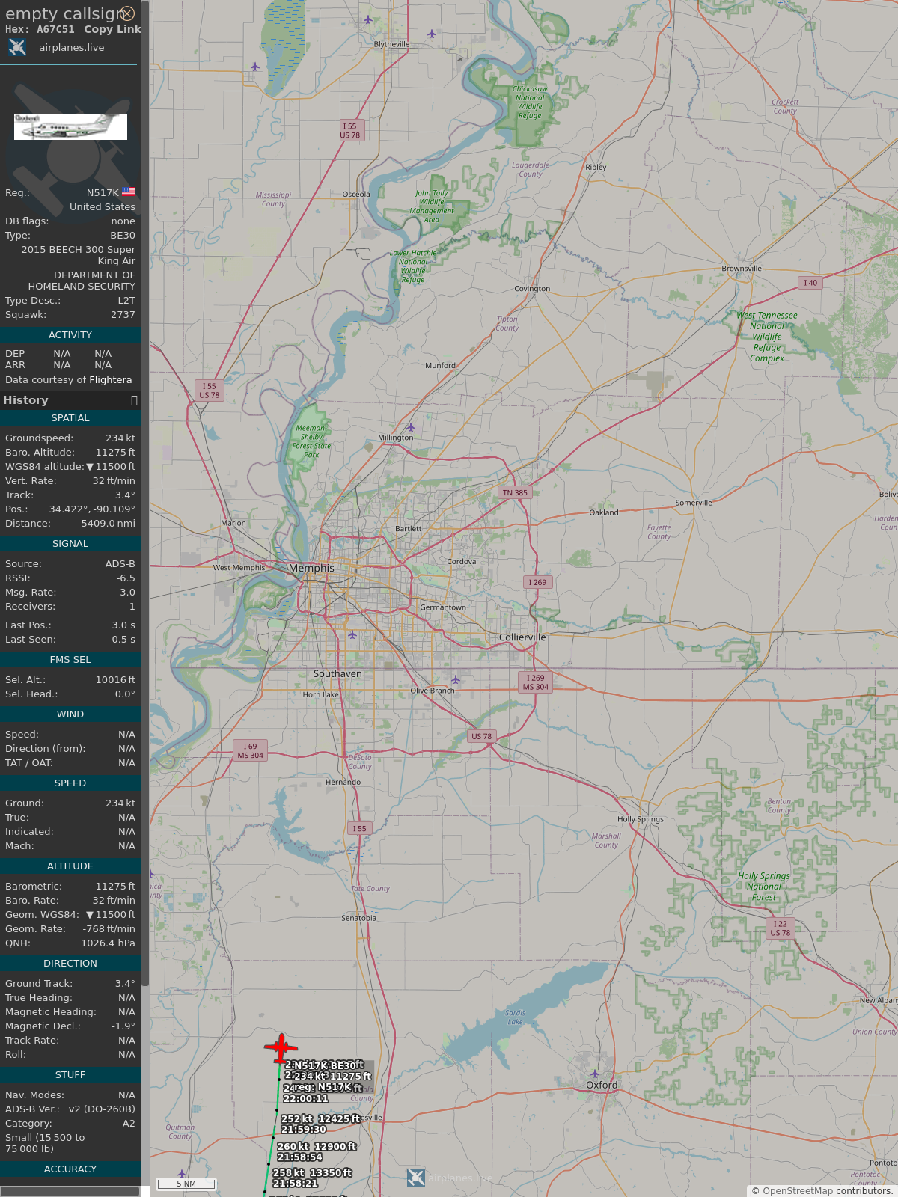The height and width of the screenshot is (1197, 898).
Task: Click the selected altitude 10016 ft value
Action: (x=115, y=680)
